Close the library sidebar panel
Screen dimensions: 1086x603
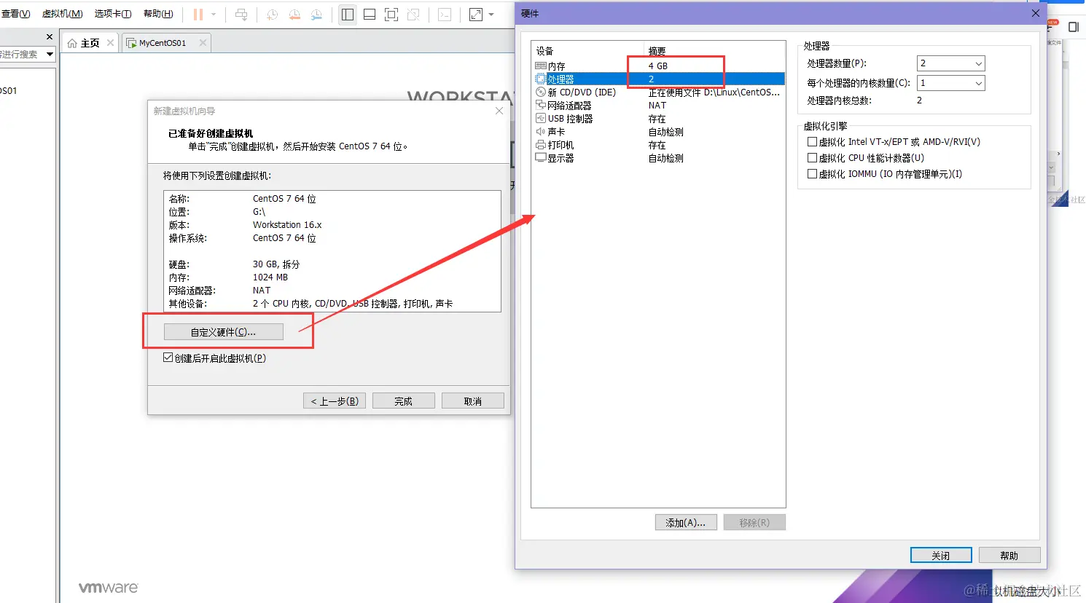[x=49, y=36]
